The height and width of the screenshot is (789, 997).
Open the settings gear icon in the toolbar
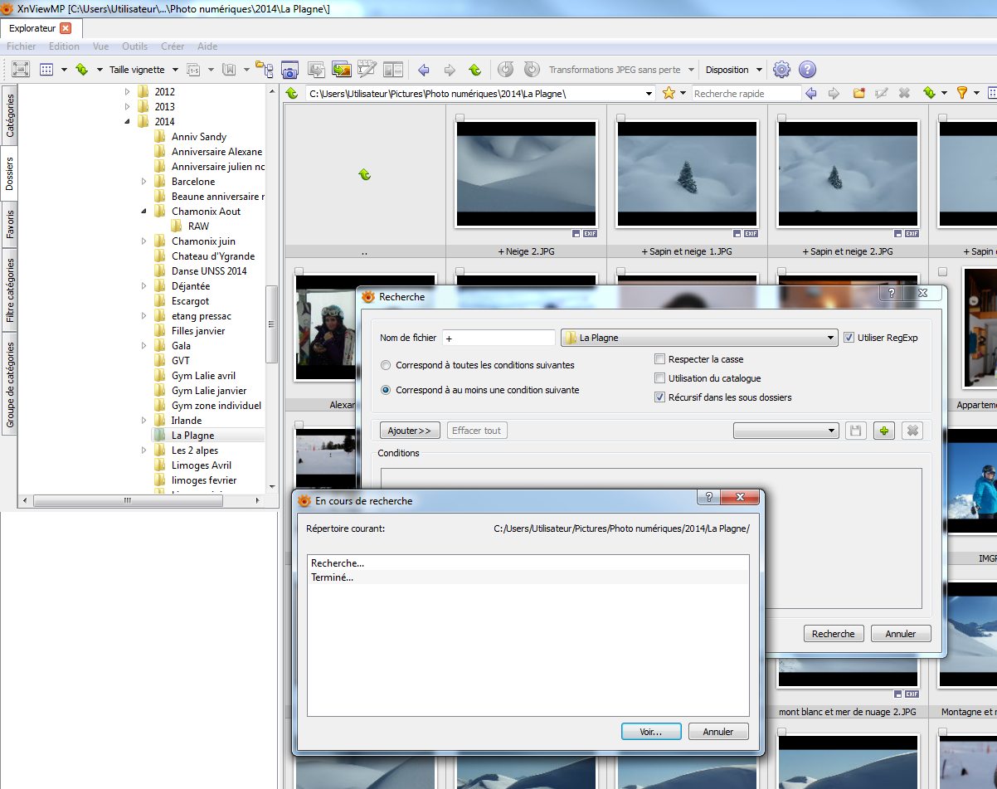[x=781, y=70]
